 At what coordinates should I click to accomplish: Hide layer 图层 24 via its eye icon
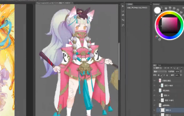point(154,115)
